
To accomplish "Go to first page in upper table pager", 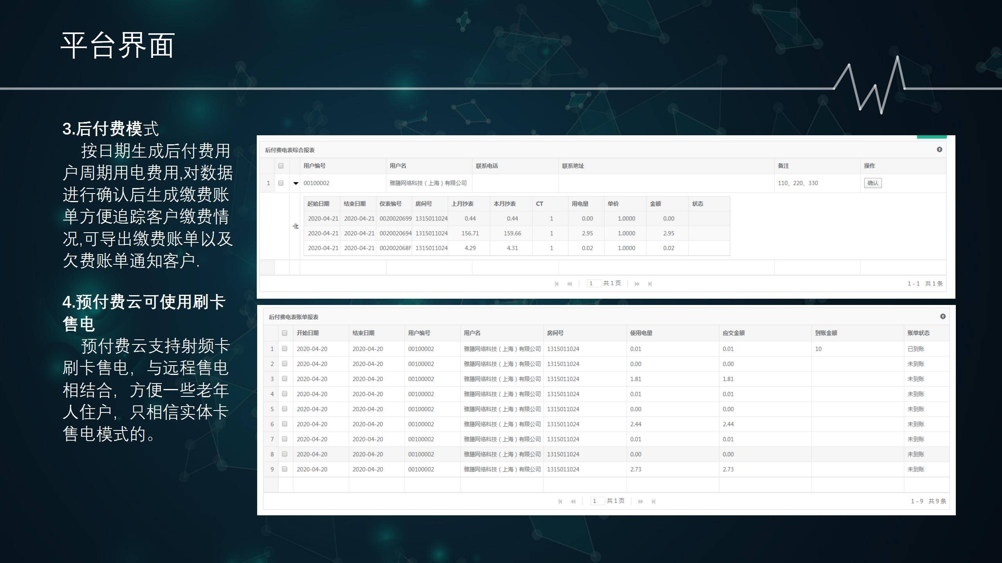I will (557, 284).
